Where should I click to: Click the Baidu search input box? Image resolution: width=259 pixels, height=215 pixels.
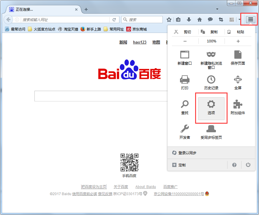[x=101, y=96]
